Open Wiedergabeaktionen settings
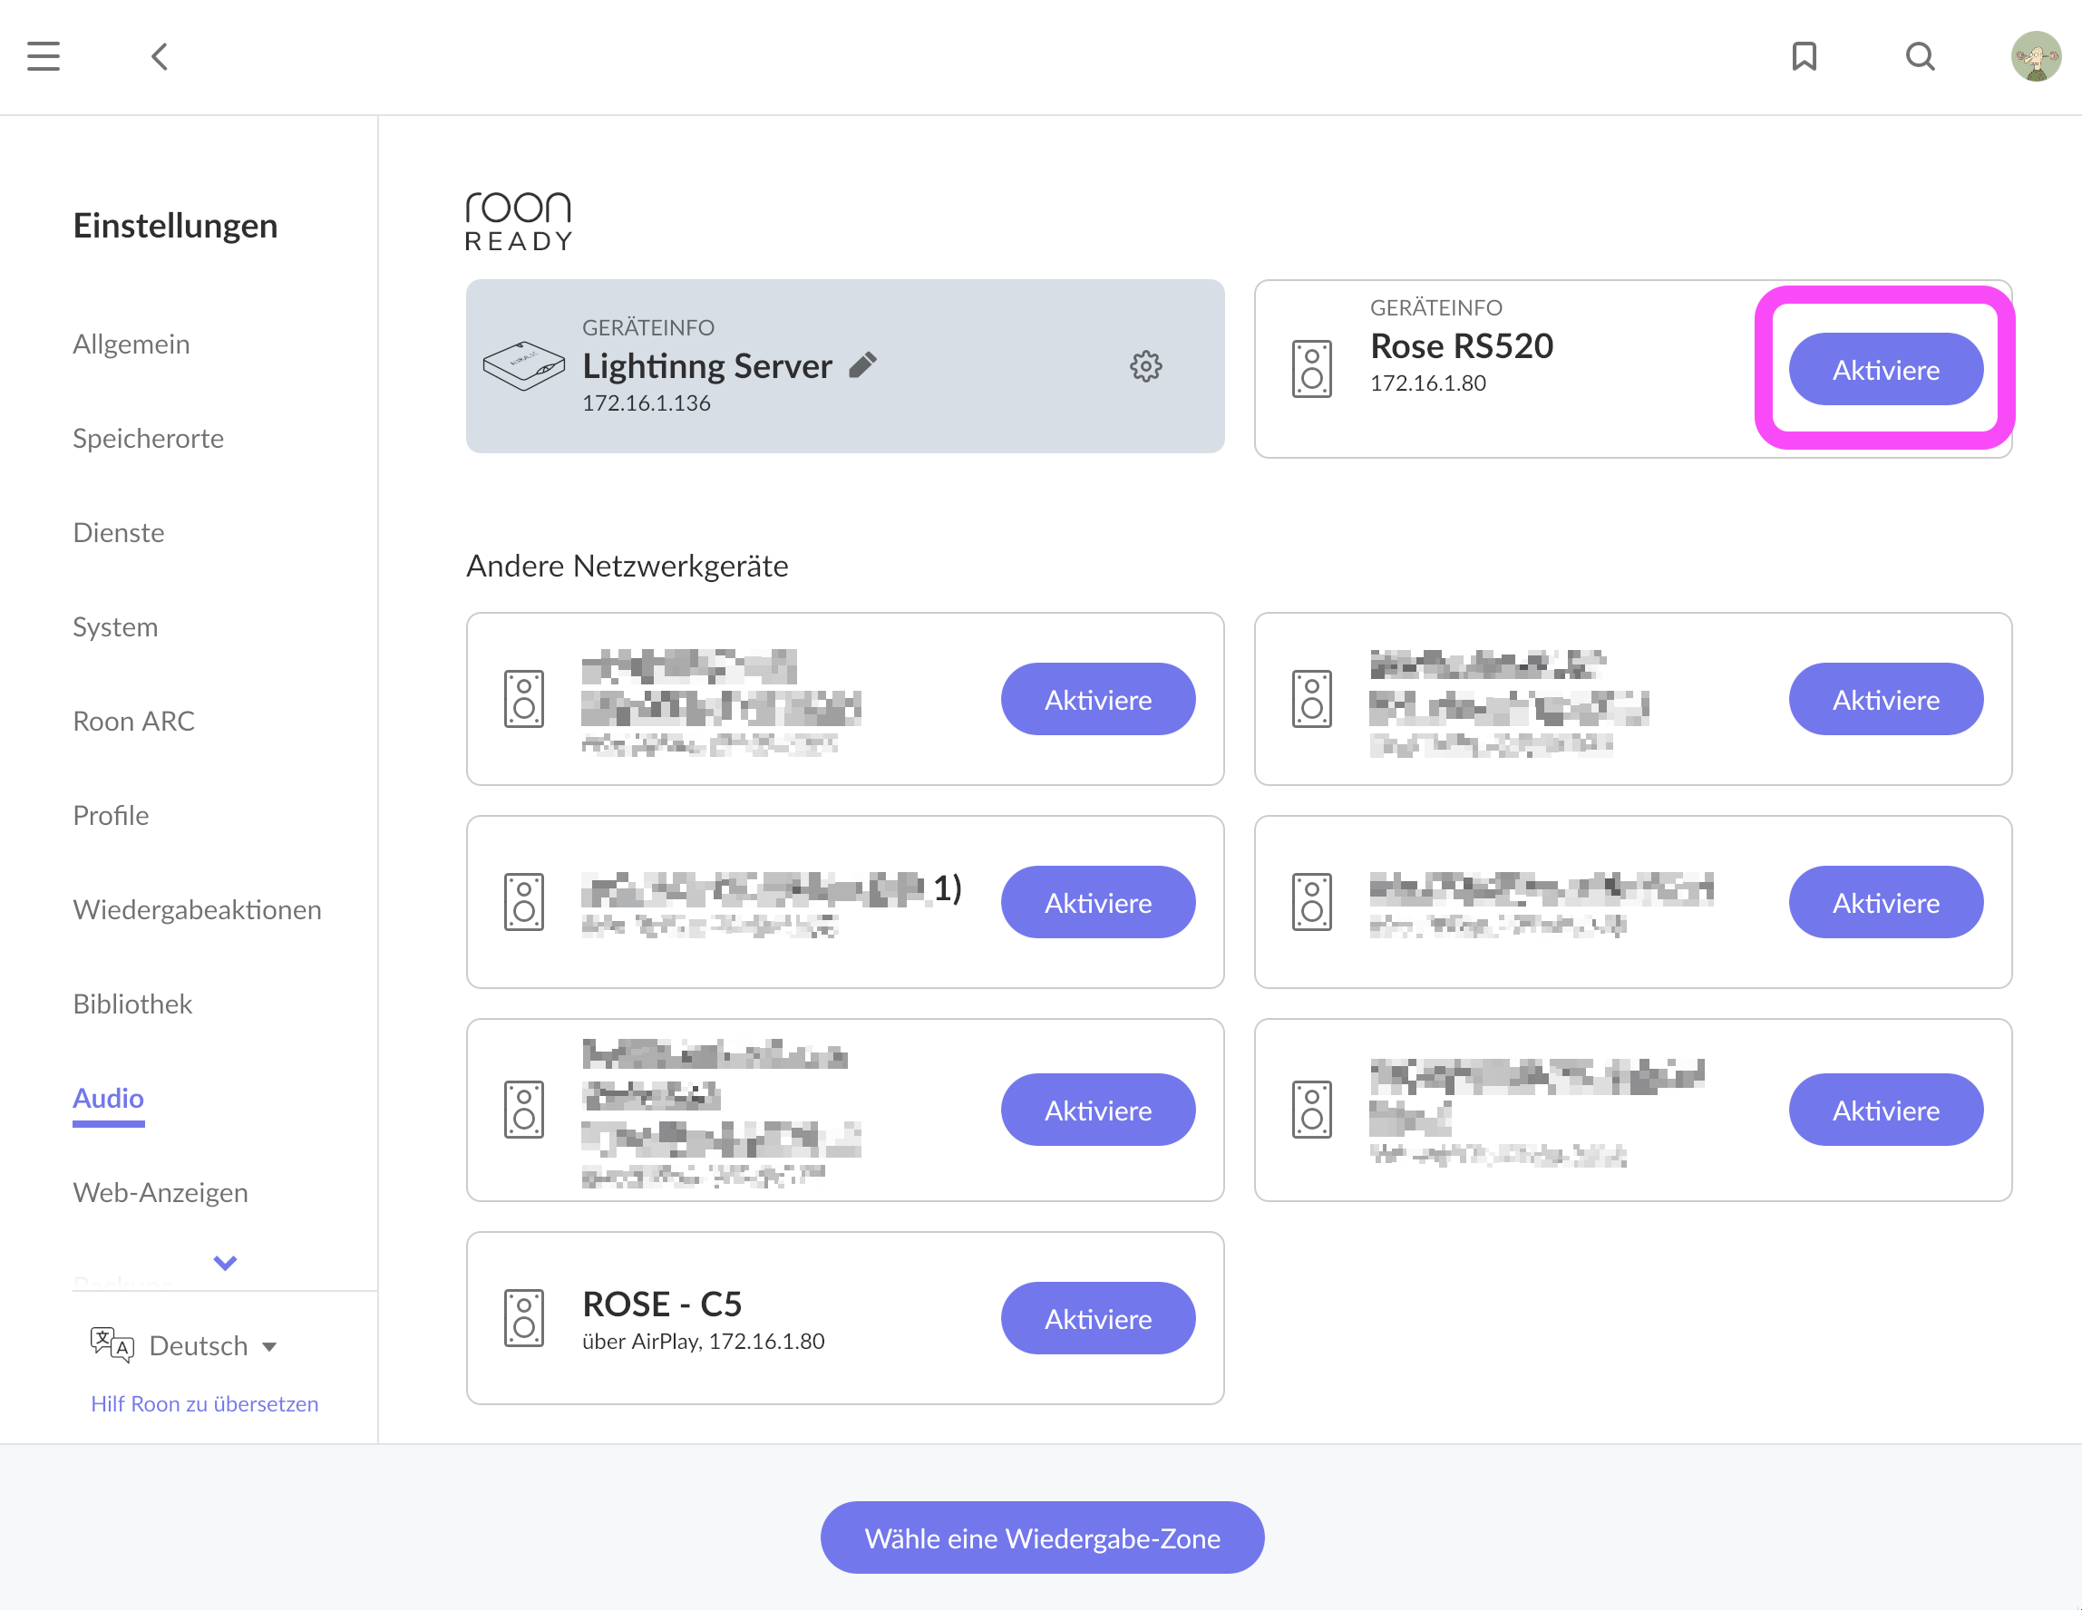 click(x=198, y=910)
